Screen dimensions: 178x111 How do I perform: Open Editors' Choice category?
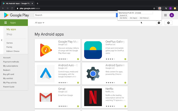pyautogui.click(x=13, y=51)
